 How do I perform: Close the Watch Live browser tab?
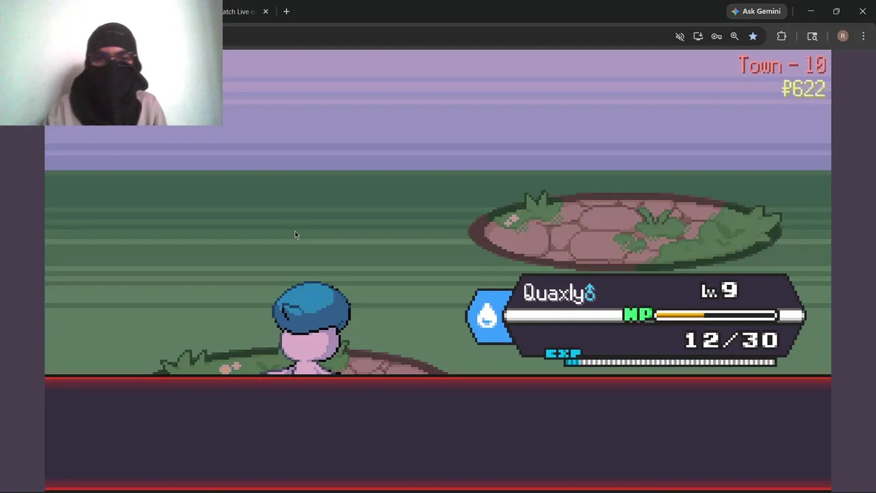click(x=266, y=12)
